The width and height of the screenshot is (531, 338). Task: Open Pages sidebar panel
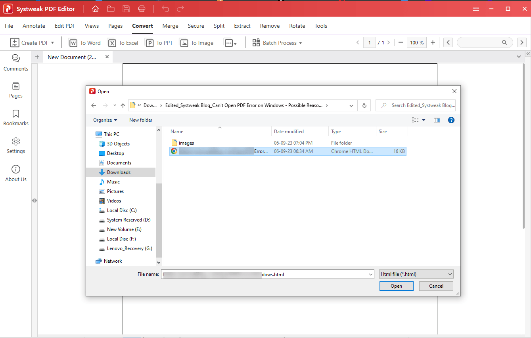point(16,90)
